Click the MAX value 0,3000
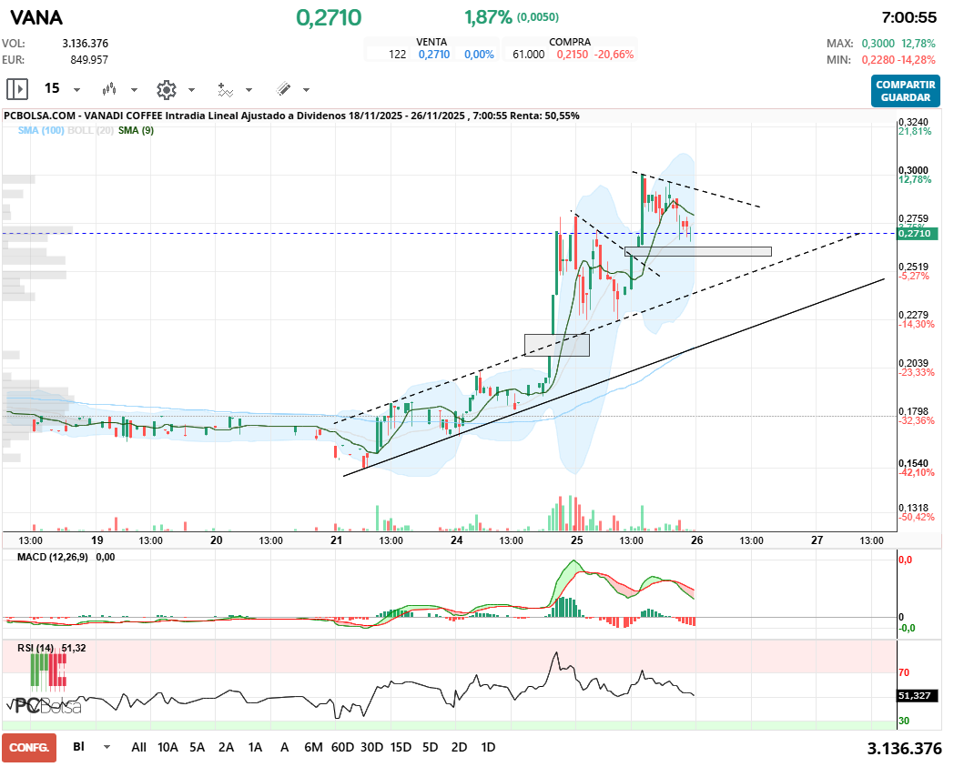 pyautogui.click(x=878, y=43)
